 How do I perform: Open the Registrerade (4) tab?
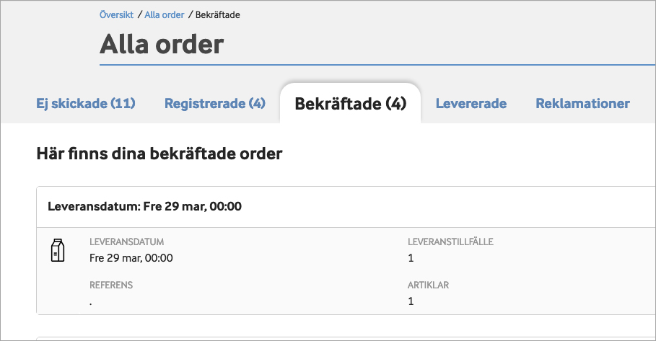(215, 104)
